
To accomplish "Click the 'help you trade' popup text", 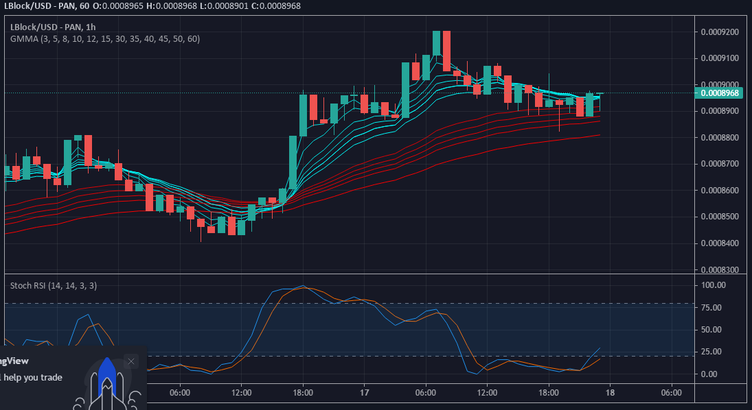I will (32, 377).
